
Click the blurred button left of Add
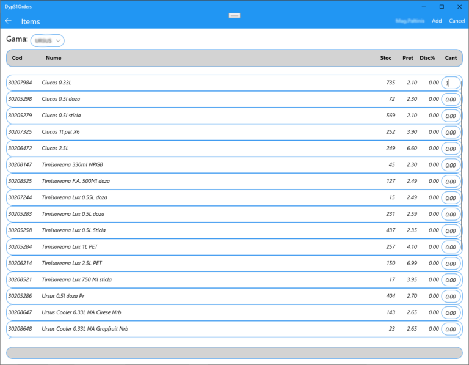coord(410,21)
